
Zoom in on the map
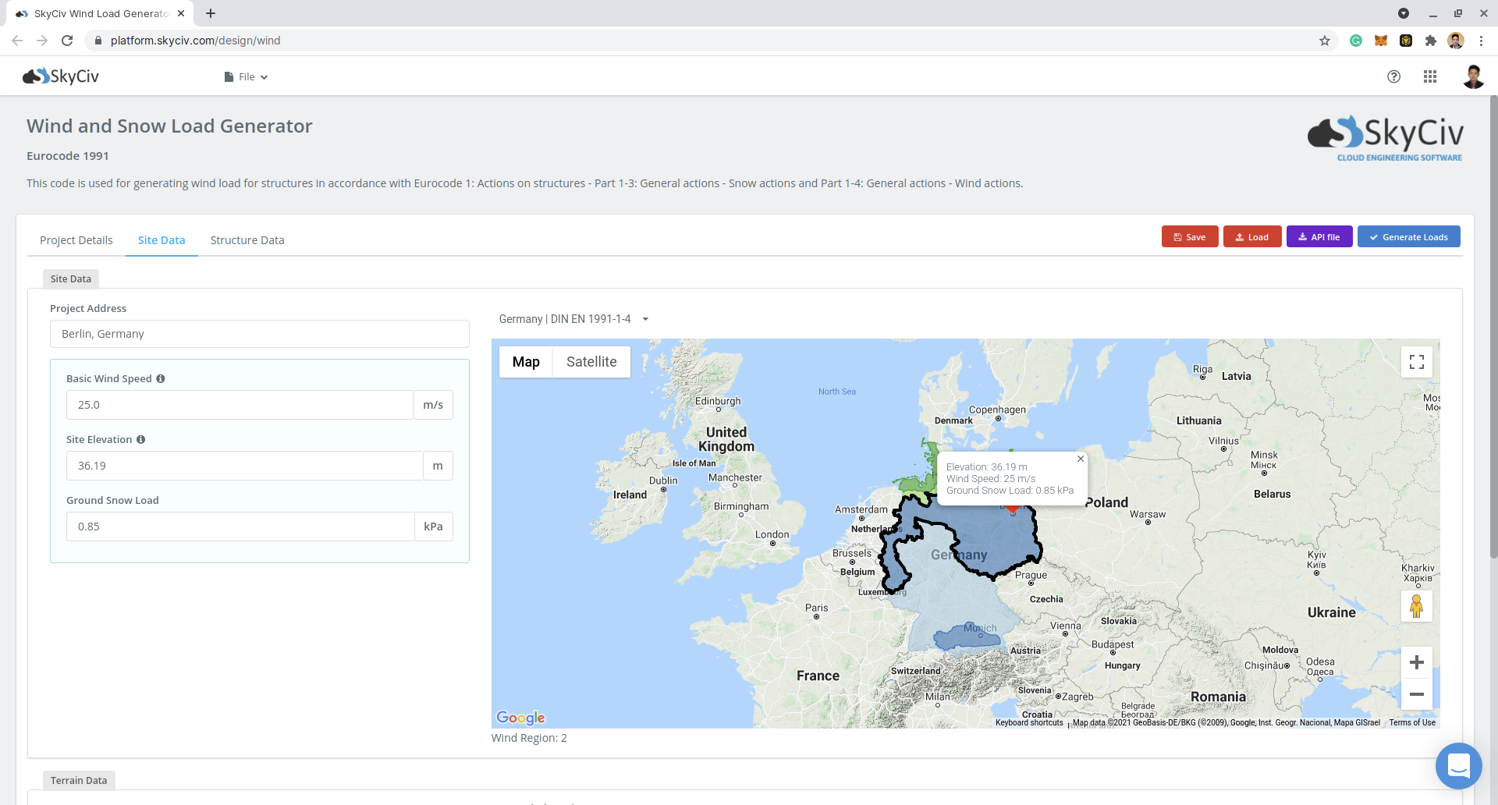click(1416, 662)
